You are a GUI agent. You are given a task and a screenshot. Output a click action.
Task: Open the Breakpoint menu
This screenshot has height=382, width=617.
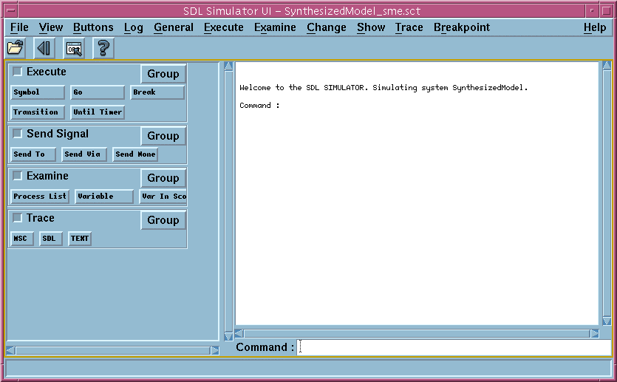coord(462,27)
